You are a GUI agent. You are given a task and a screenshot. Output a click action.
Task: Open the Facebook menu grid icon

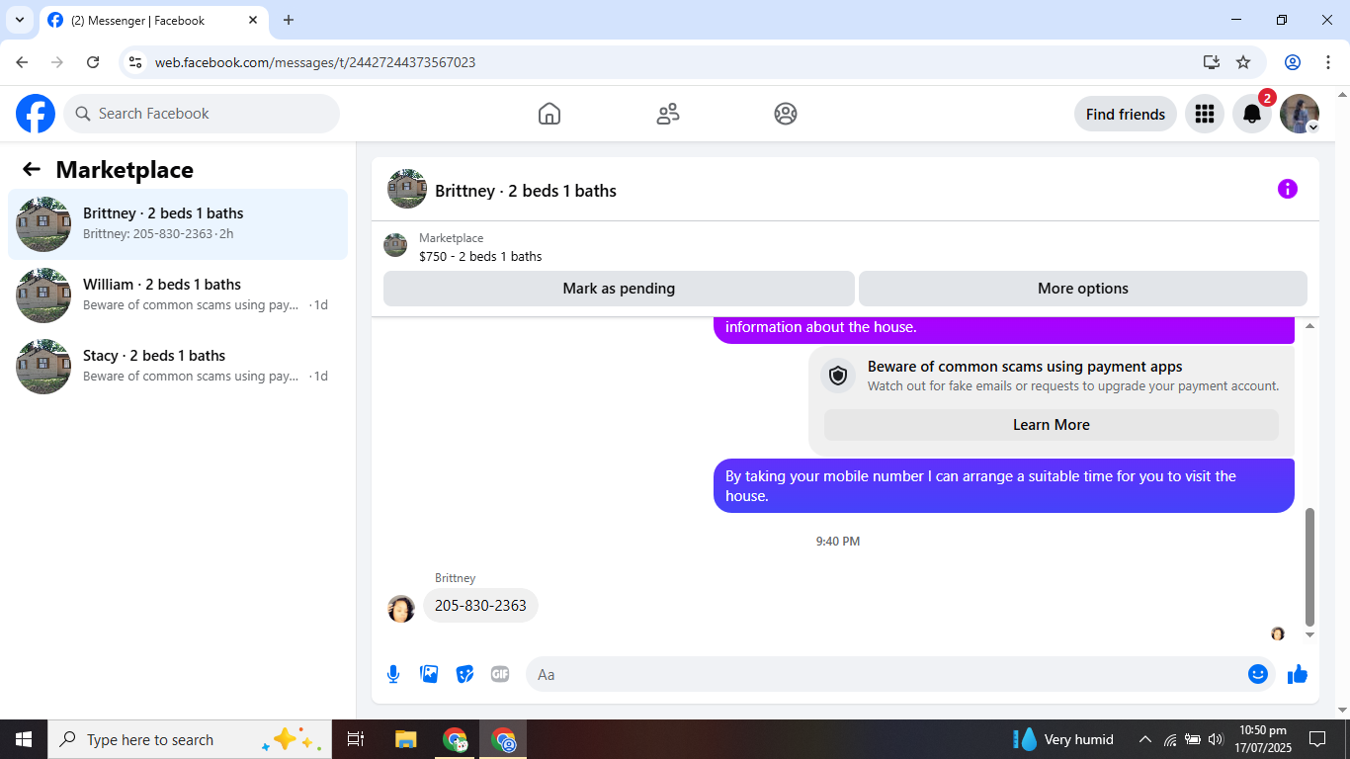tap(1204, 114)
